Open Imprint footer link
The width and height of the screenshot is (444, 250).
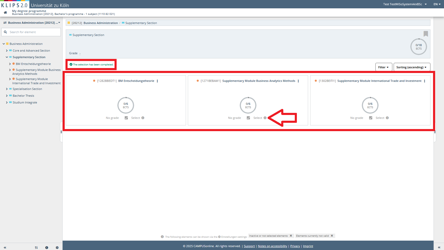tap(308, 246)
